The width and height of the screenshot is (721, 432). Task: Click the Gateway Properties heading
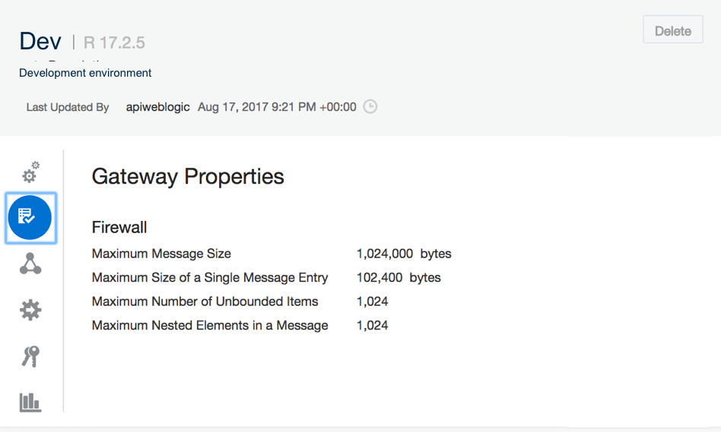click(188, 177)
